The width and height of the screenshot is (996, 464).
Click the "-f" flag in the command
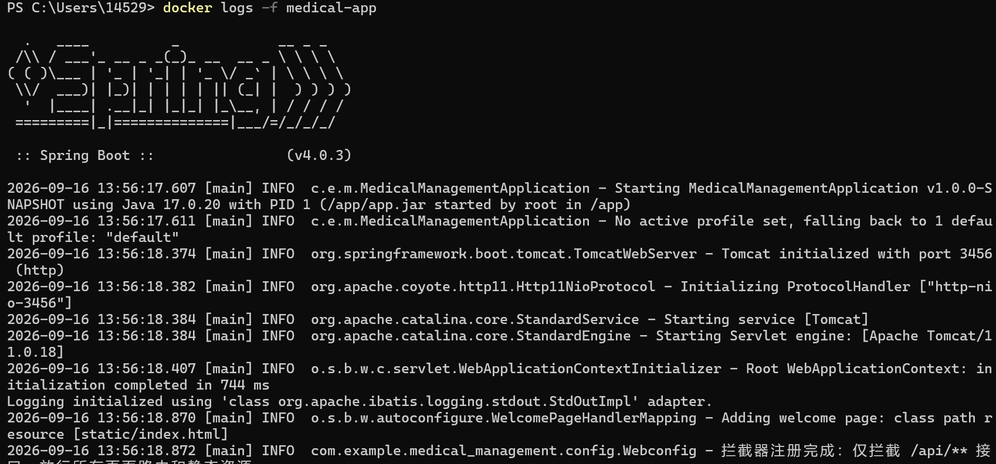(x=270, y=8)
